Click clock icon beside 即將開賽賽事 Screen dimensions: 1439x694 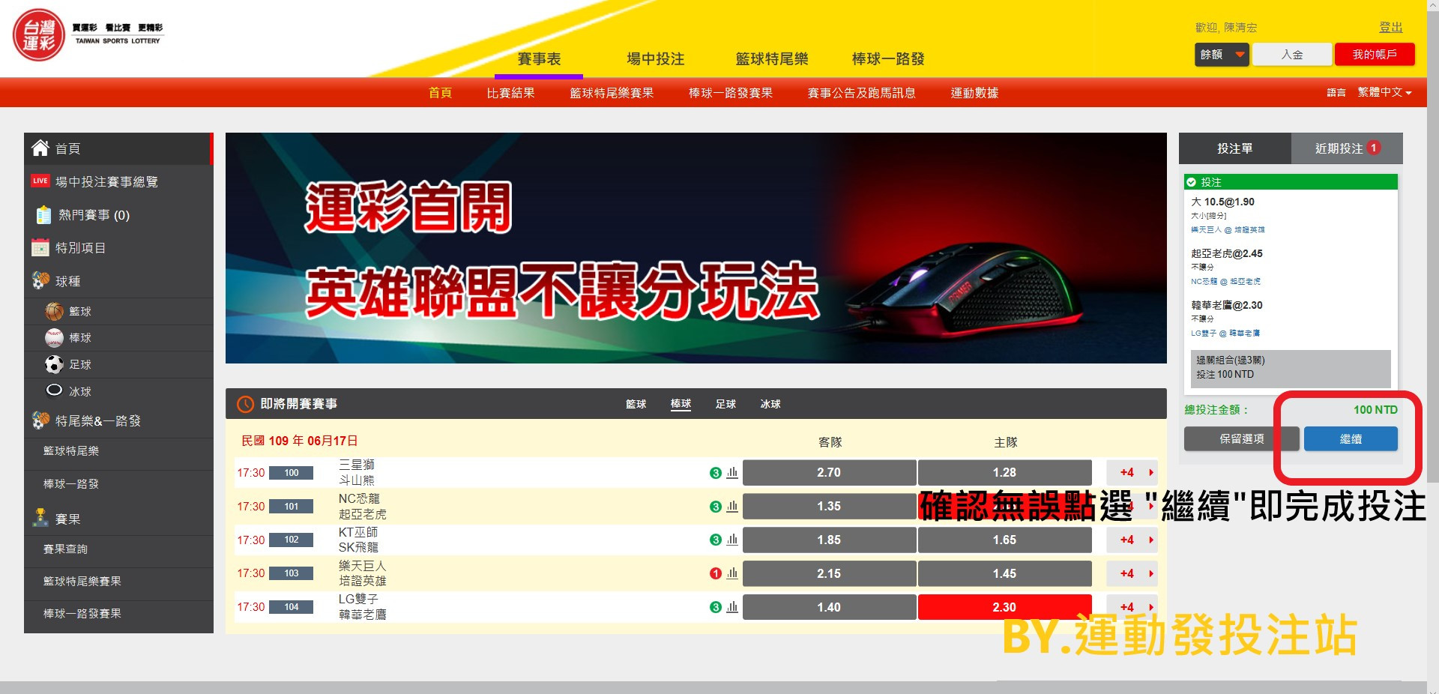245,404
